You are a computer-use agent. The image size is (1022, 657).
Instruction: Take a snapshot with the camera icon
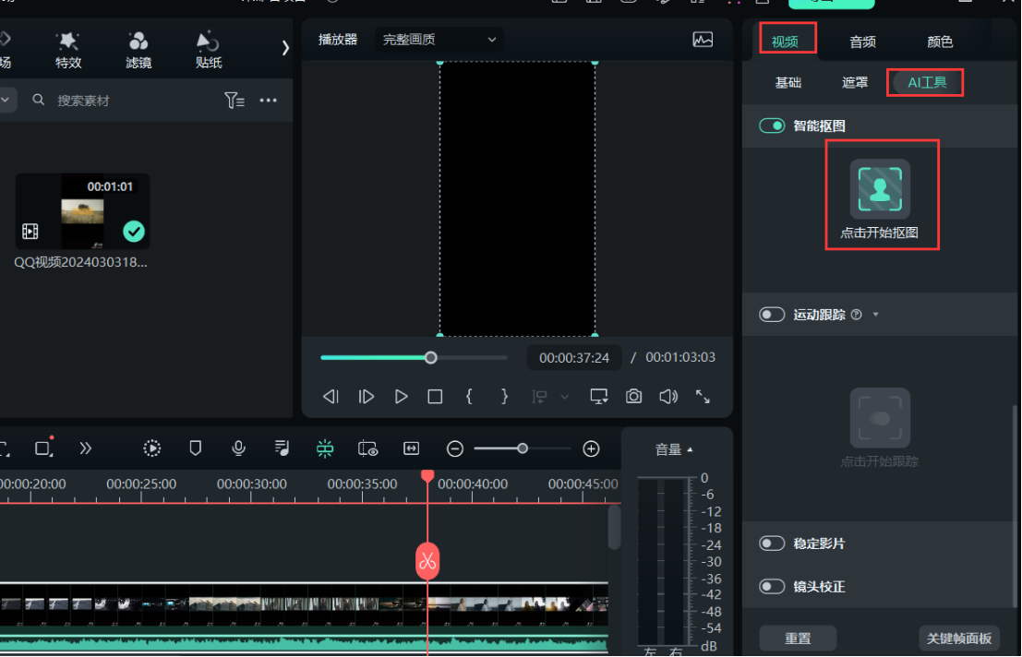coord(633,396)
